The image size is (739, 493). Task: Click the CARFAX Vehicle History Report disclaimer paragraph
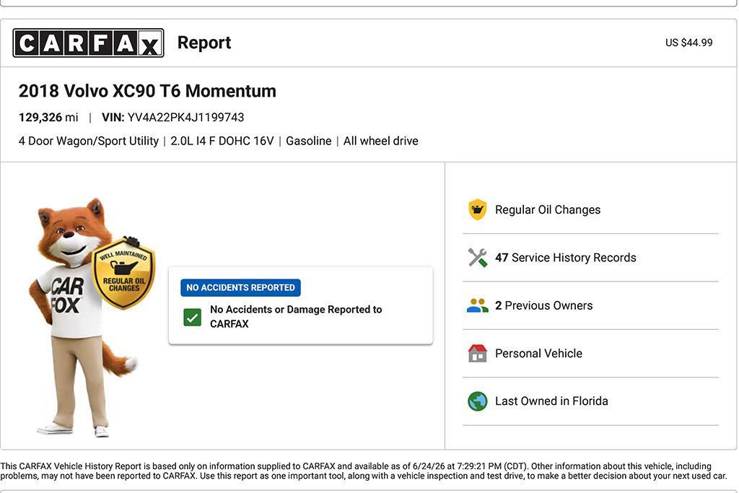[x=364, y=471]
